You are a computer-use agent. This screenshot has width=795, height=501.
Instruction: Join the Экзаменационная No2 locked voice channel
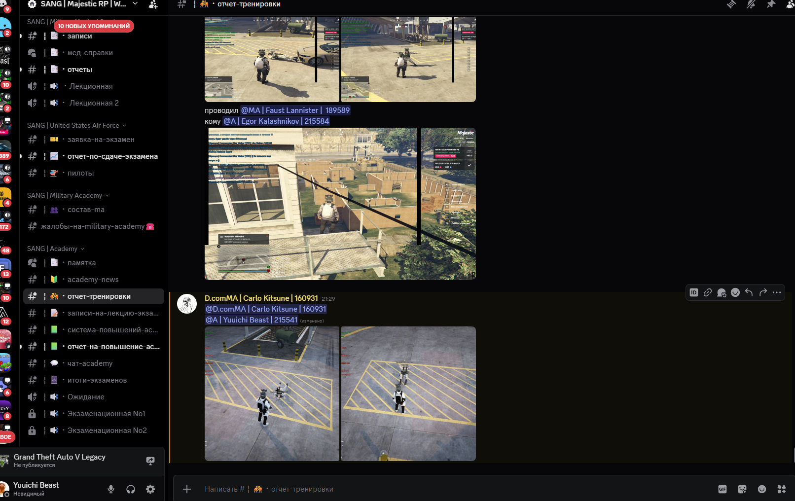(x=94, y=430)
